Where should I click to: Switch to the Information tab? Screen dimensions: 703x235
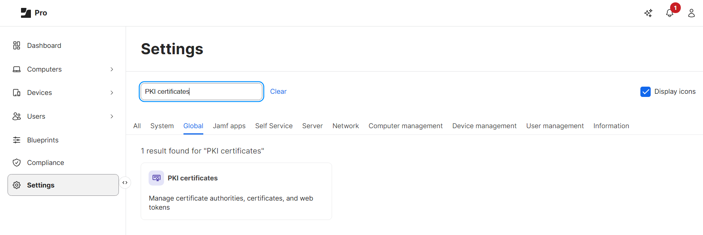pos(611,126)
